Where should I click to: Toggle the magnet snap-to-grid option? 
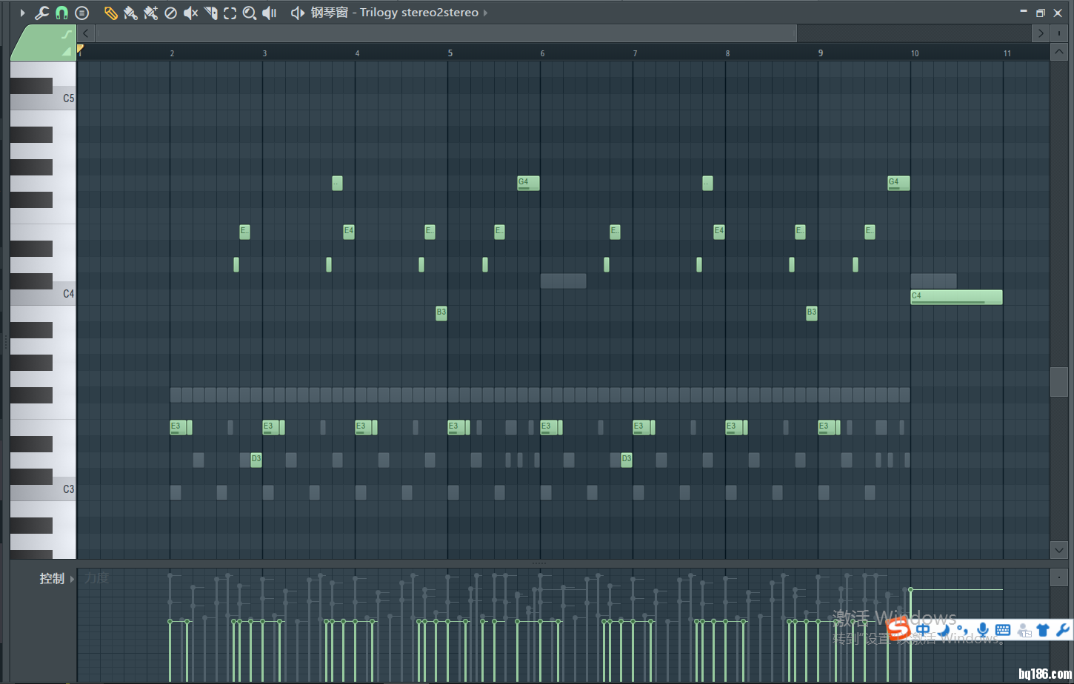click(62, 13)
